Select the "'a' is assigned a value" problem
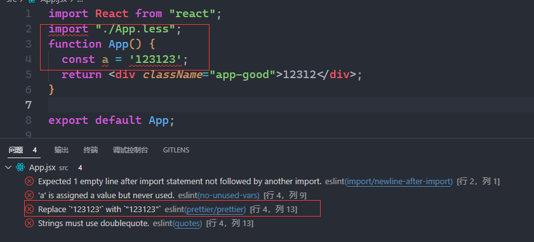Viewport: 534px width, 242px height. coord(106,196)
